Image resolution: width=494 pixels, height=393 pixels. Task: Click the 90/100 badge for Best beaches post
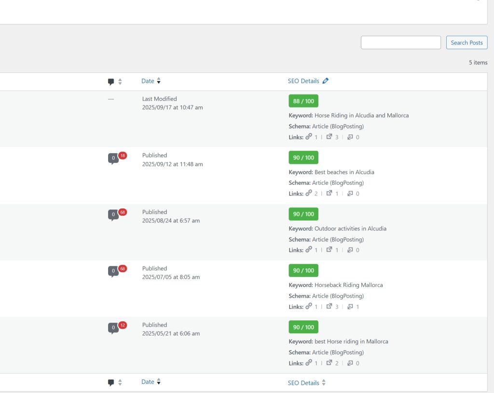click(x=303, y=157)
